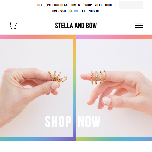Click the right hand's thumb nail
Viewport: 152px width, 152px height.
tap(107, 101)
